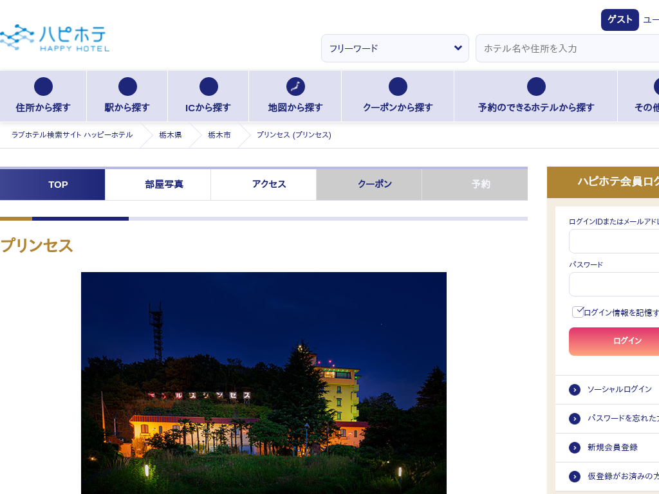Screen dimensions: 659x494
Task: Select the TOP tab
Action: click(53, 185)
